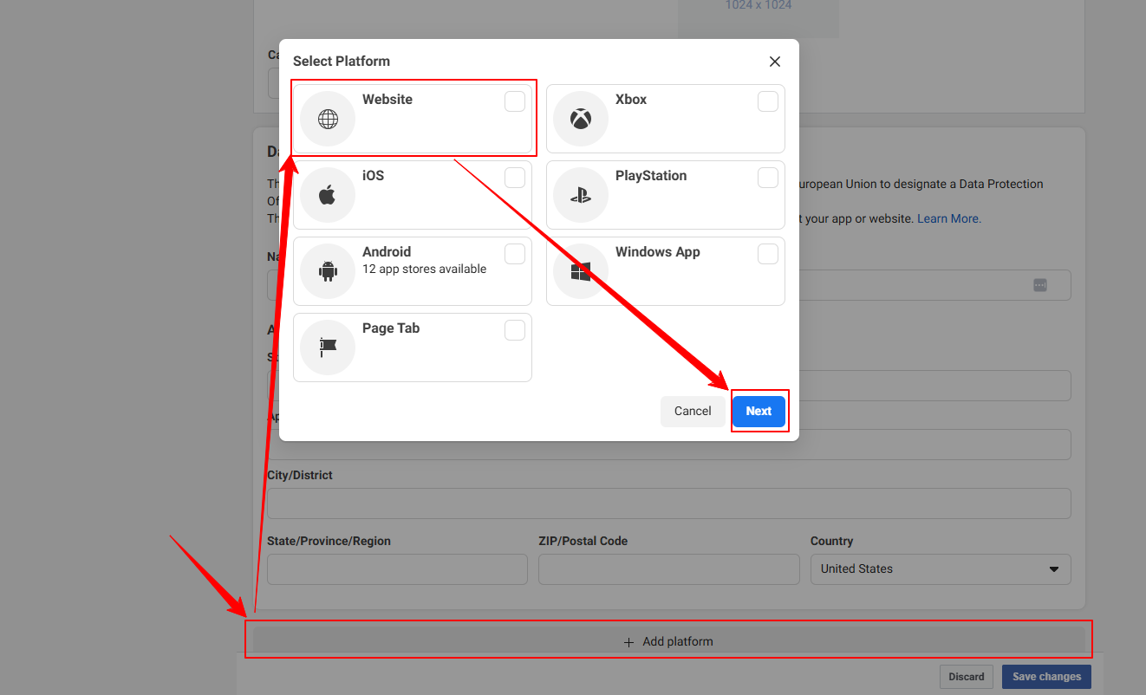
Task: Click the Next button
Action: coord(759,411)
